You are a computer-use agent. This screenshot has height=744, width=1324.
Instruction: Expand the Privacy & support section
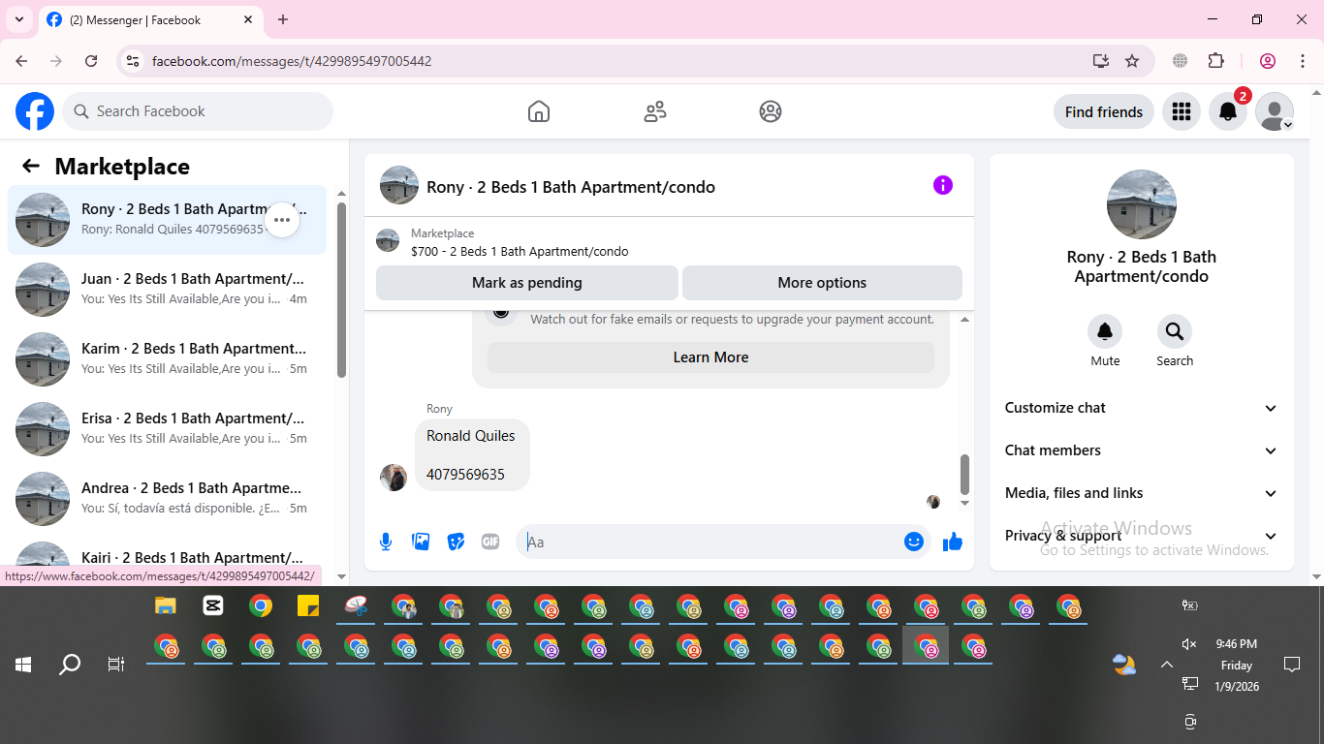tap(1142, 536)
